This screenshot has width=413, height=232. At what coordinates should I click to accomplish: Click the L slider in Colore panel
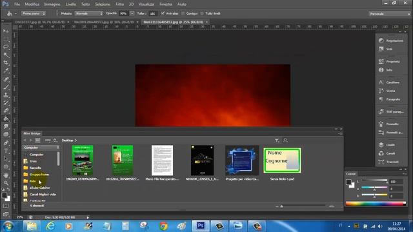coord(374,180)
